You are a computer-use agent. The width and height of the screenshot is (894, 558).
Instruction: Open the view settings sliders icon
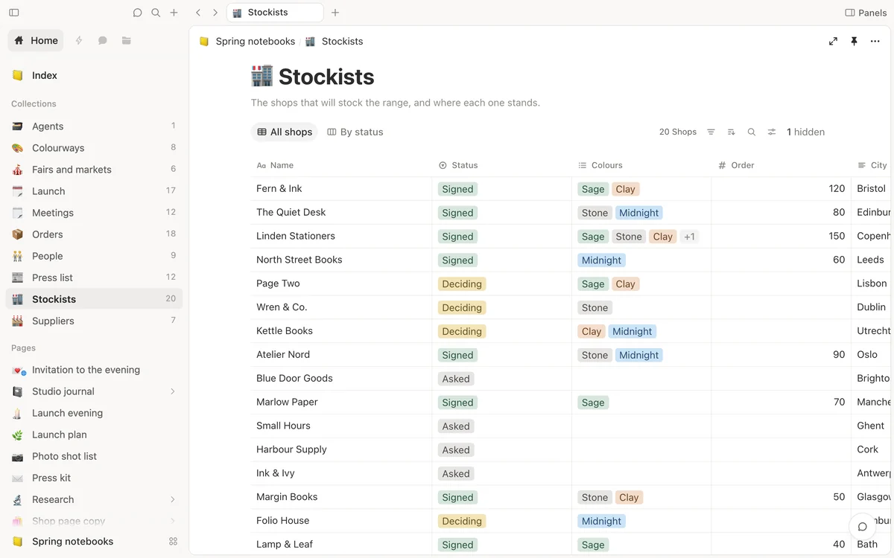coord(772,132)
